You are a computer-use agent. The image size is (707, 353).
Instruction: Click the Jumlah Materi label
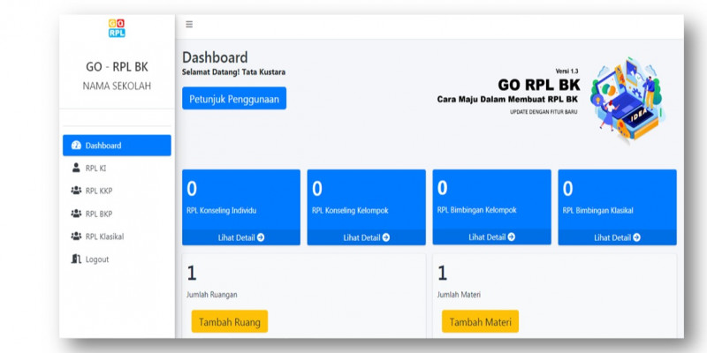pyautogui.click(x=459, y=295)
